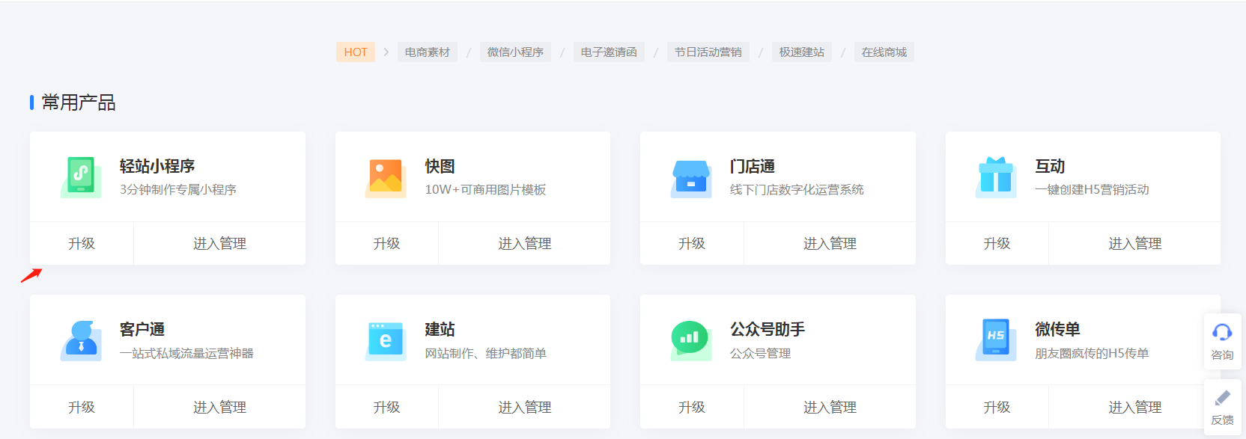
Task: Click the 公众号助手 title text
Action: coord(768,329)
